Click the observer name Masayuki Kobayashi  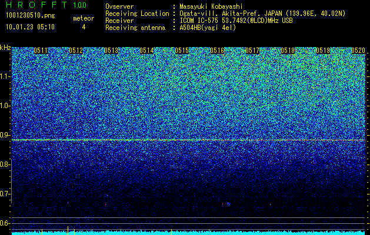click(x=211, y=6)
